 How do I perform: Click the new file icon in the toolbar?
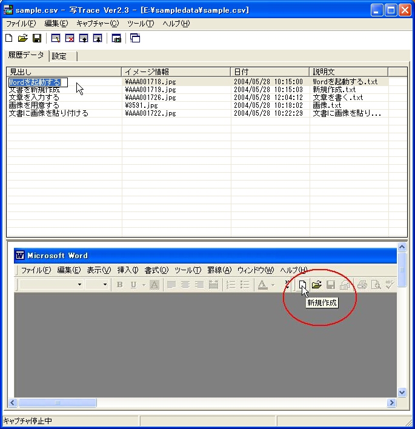tap(9, 38)
